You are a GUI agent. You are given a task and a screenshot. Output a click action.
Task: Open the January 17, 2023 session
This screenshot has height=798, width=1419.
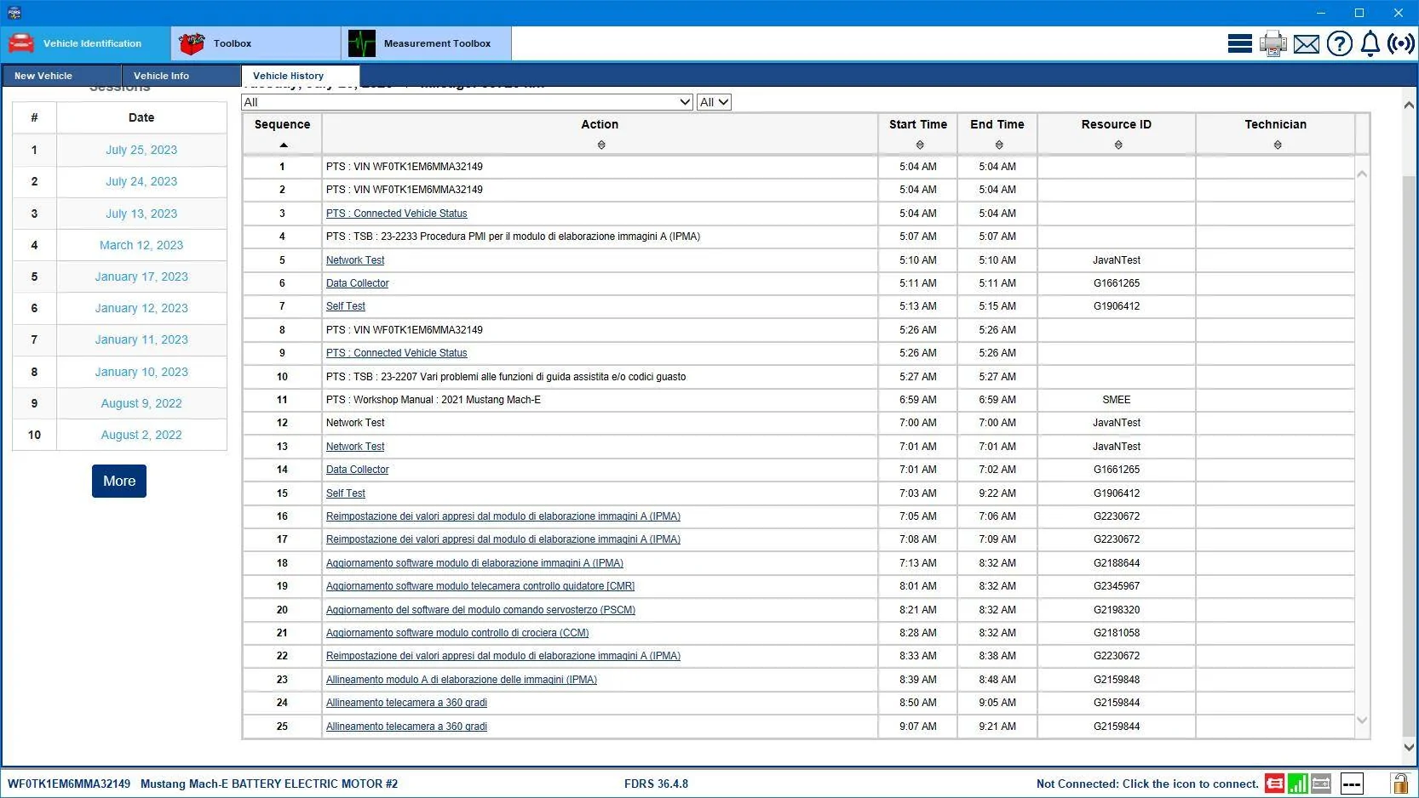(x=141, y=276)
